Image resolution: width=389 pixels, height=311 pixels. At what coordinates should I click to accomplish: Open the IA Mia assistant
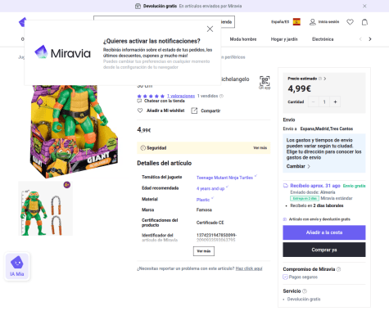(x=17, y=266)
